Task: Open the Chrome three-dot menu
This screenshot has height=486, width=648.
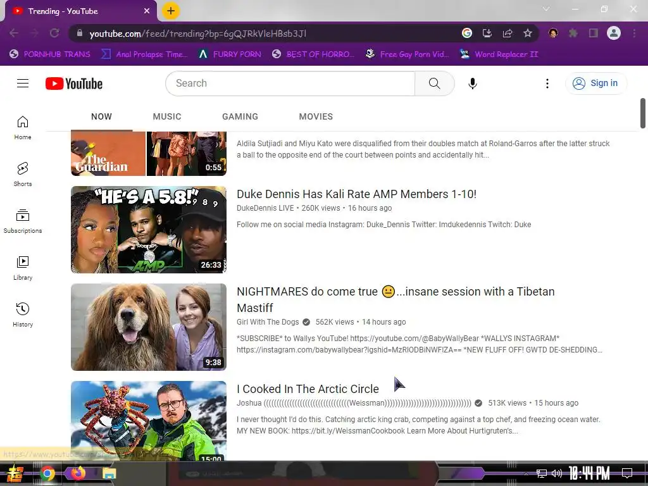Action: [634, 33]
